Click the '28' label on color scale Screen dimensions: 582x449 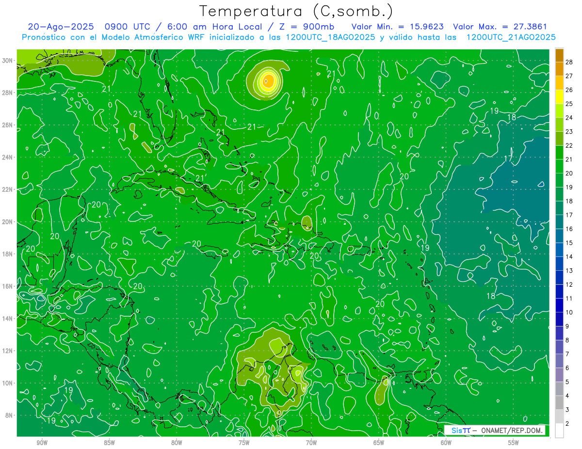pos(569,62)
